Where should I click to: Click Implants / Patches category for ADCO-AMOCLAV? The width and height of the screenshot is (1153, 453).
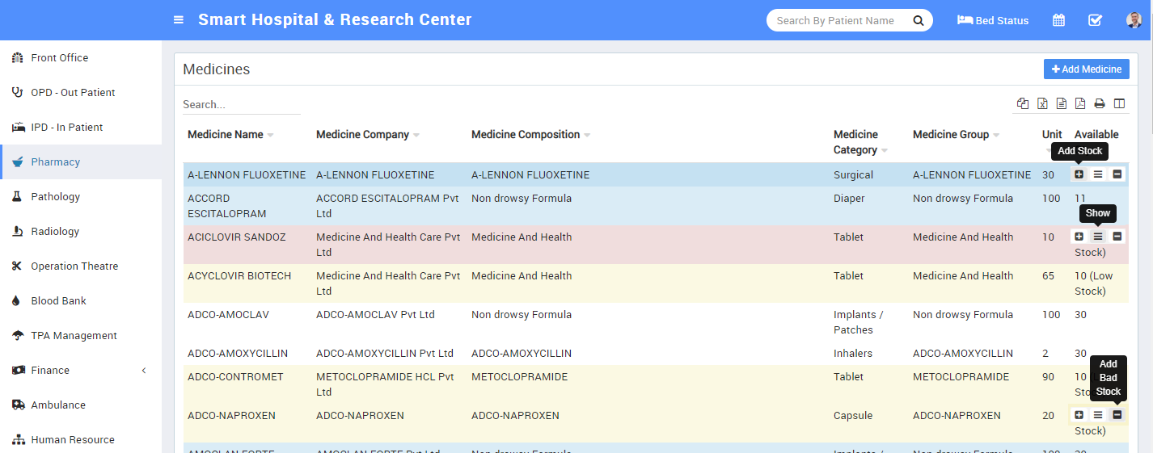pyautogui.click(x=859, y=322)
